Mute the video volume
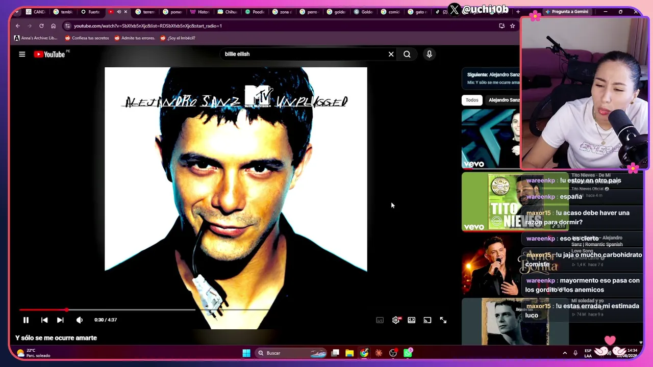653x367 pixels. (x=79, y=320)
